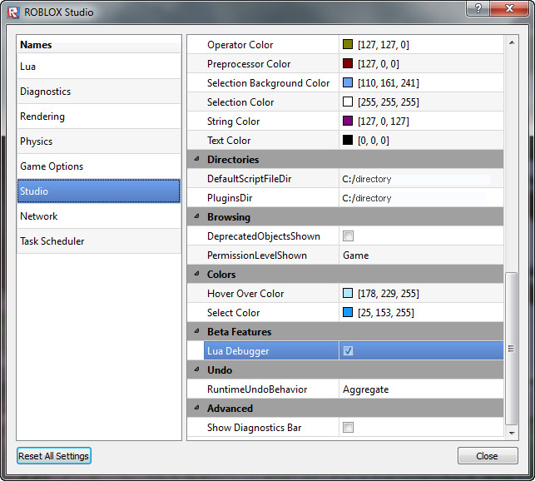The image size is (535, 481).
Task: Click the PluginsDir path field
Action: point(421,198)
